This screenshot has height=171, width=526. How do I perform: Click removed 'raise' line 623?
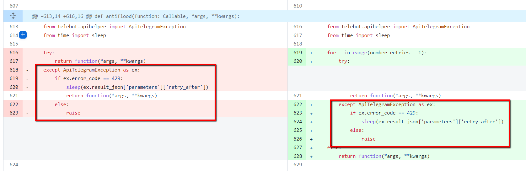pyautogui.click(x=73, y=113)
